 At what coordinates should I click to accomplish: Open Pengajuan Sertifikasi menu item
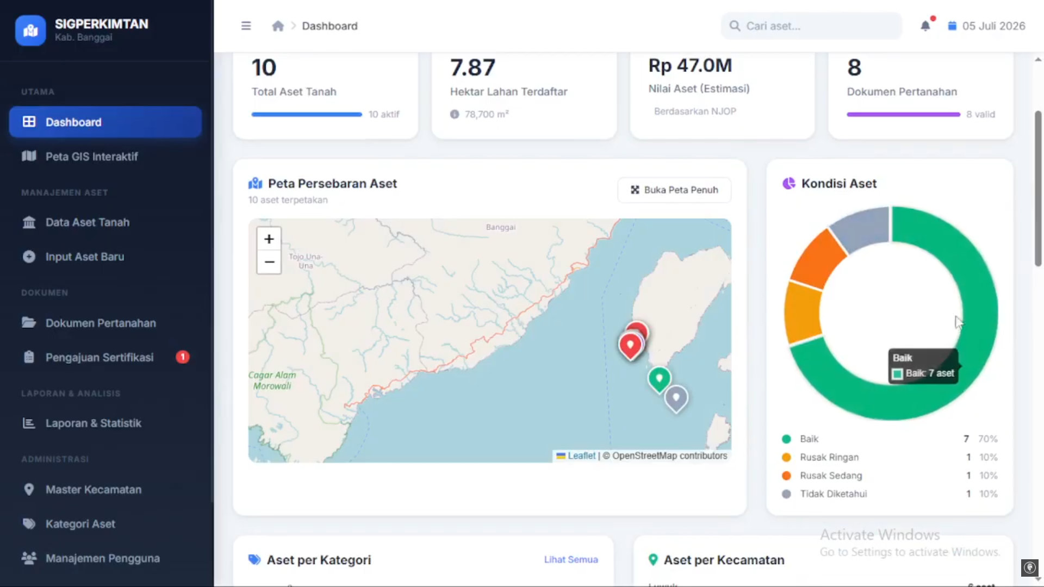click(105, 357)
